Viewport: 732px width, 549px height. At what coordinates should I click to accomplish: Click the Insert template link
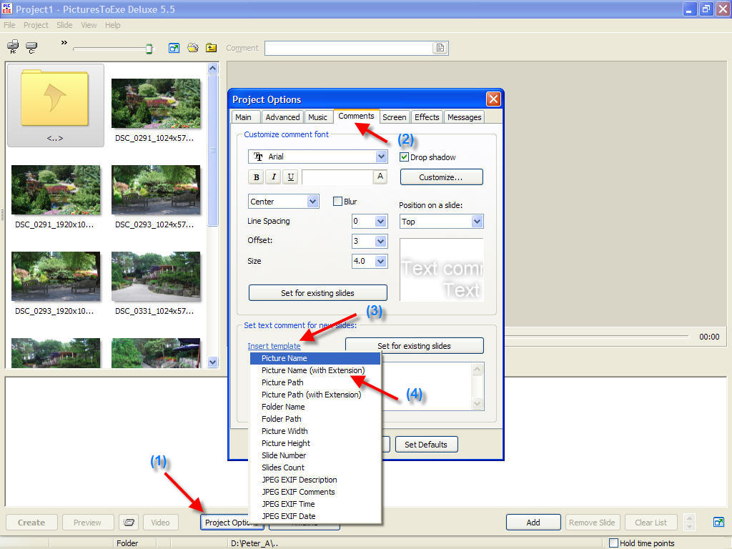click(274, 346)
